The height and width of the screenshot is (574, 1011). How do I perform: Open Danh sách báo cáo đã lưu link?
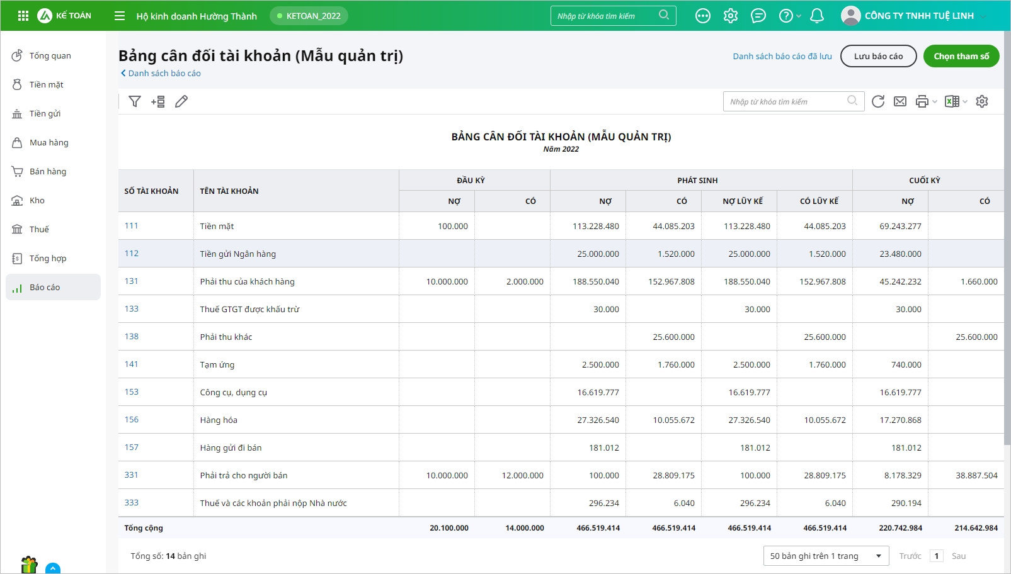(x=782, y=56)
